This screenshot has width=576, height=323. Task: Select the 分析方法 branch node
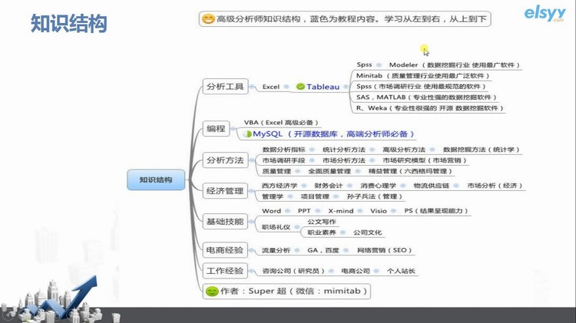[x=225, y=160]
